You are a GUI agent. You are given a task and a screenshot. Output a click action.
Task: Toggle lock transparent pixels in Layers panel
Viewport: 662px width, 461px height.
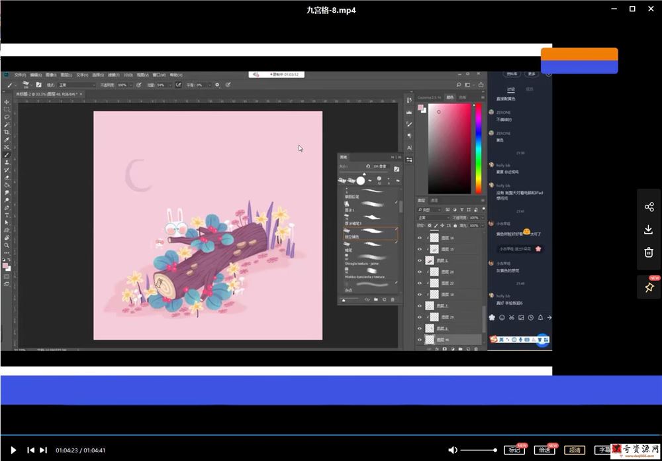(x=430, y=226)
